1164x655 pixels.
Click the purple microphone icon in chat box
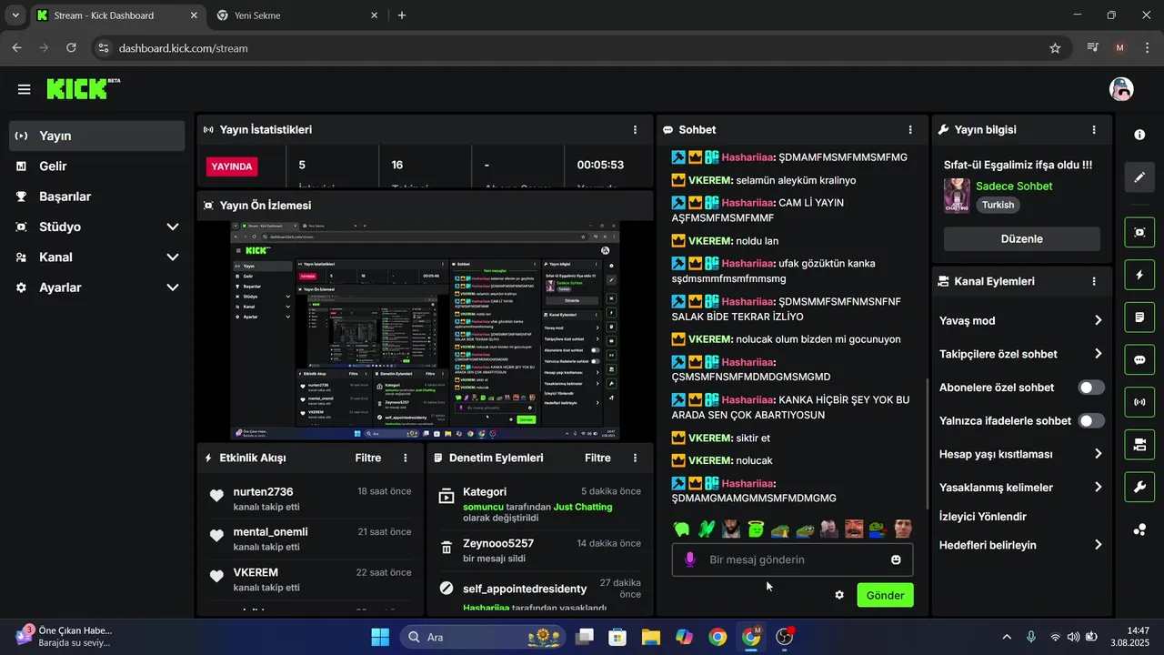click(690, 559)
